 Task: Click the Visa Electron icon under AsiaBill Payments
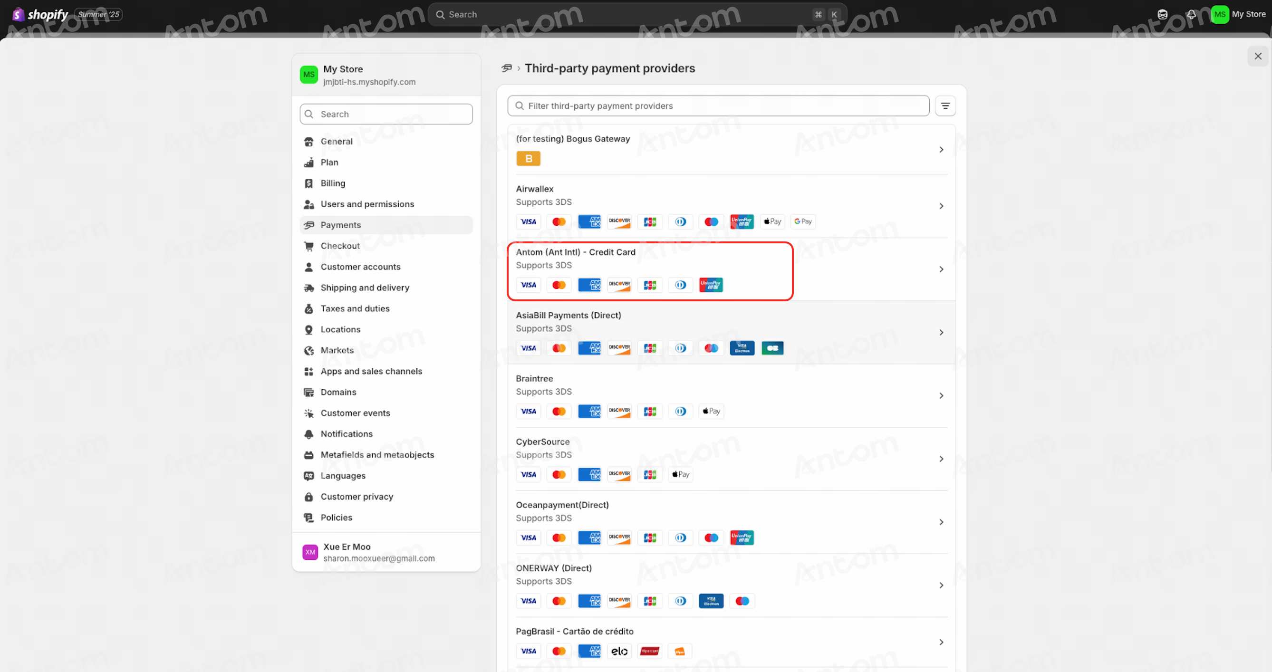742,348
